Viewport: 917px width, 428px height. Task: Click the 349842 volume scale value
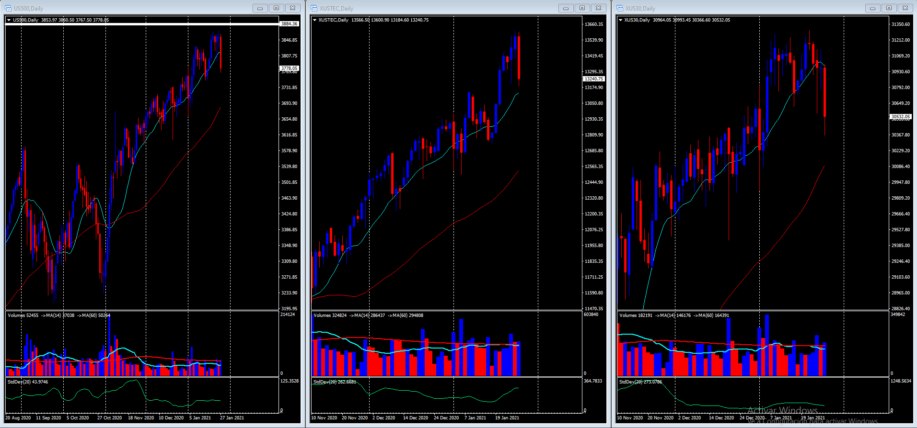click(898, 315)
